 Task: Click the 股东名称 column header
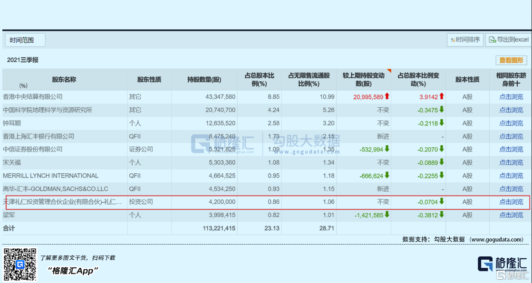click(x=64, y=80)
